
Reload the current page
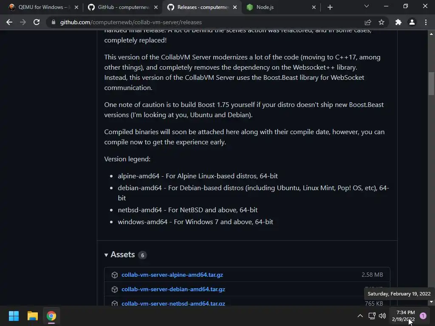click(x=37, y=22)
